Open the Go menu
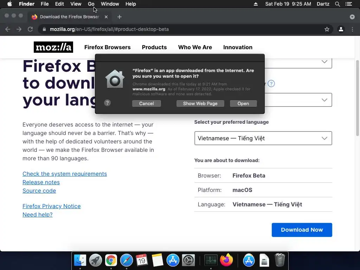This screenshot has height=270, width=360. (91, 4)
